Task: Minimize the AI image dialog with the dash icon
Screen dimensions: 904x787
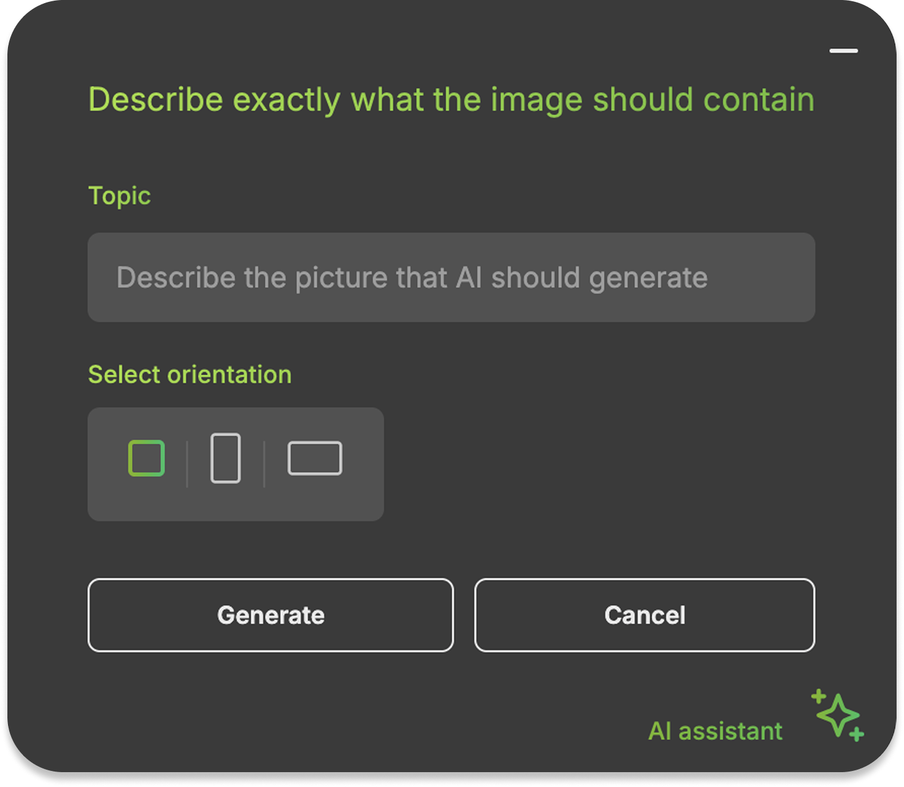Action: click(843, 51)
